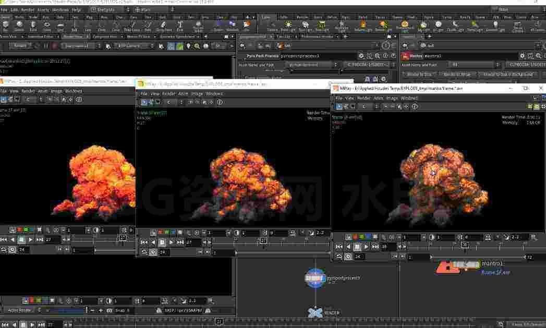Toggle Active Render in Render View
Image resolution: width=546 pixels, height=328 pixels.
click(19, 310)
